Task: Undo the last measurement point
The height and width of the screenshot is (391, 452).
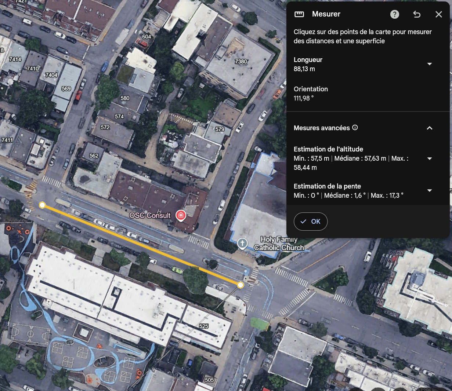Action: click(417, 14)
